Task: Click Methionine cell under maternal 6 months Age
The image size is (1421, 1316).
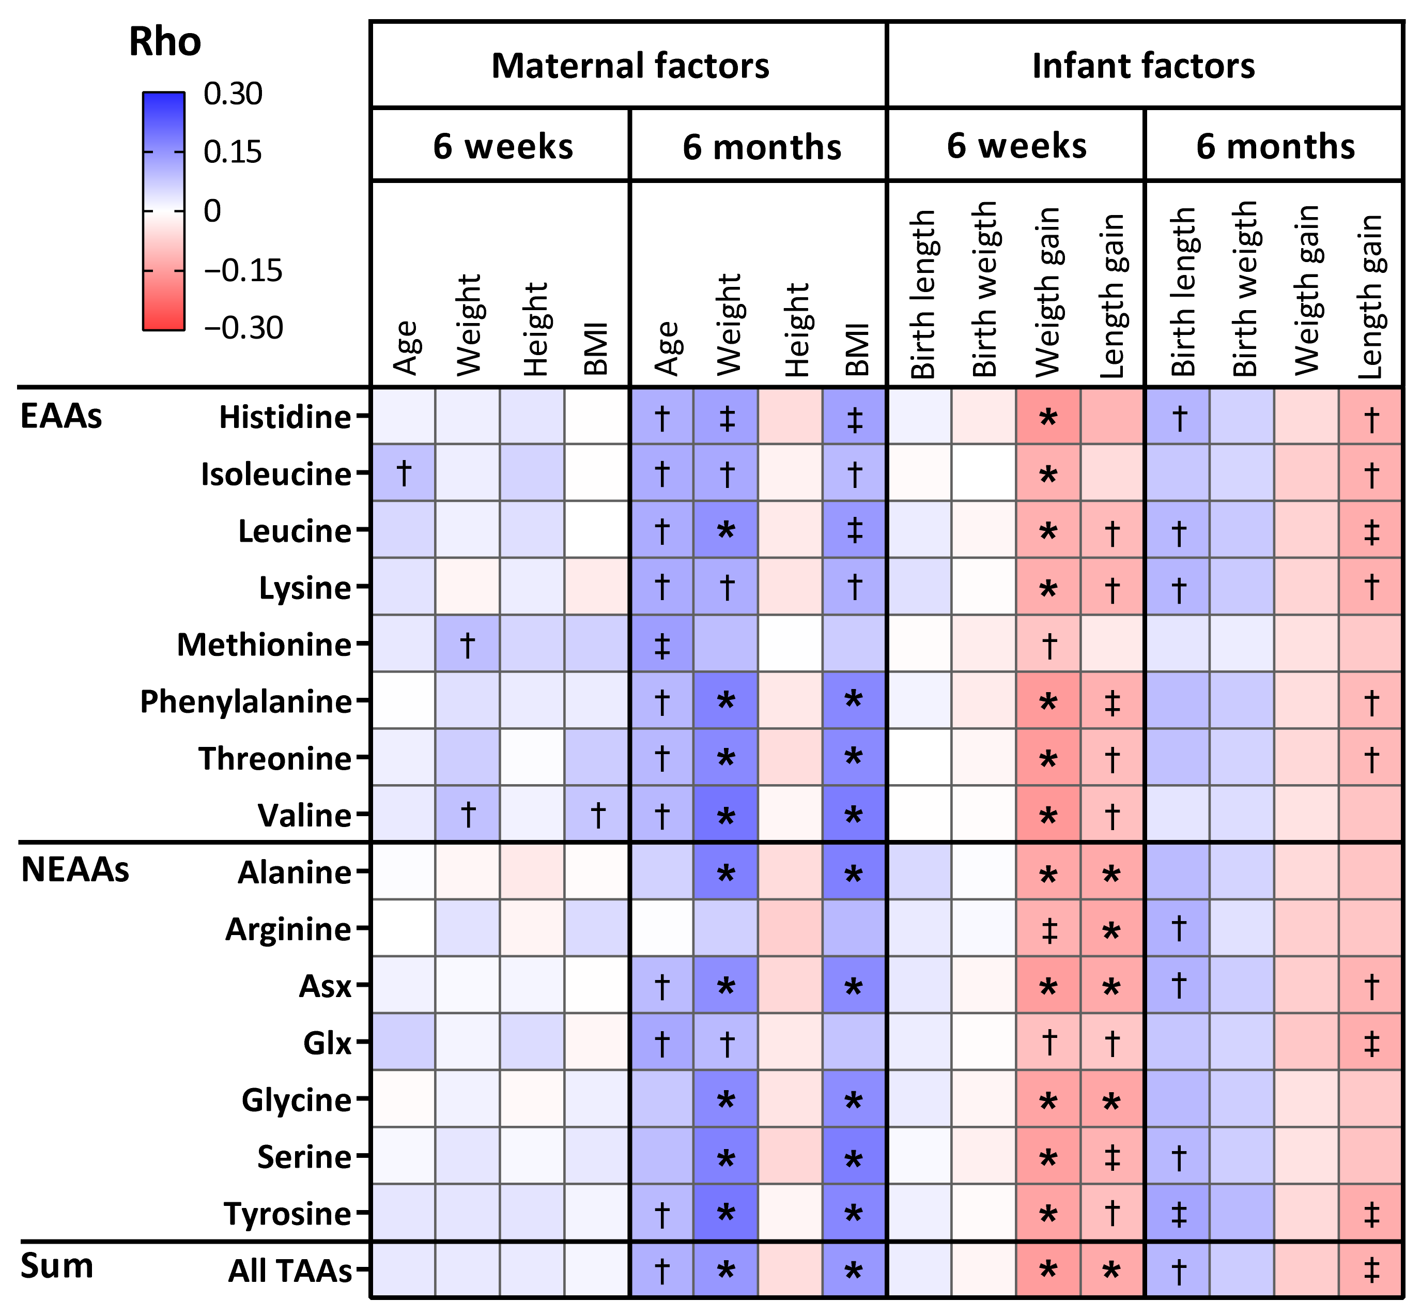Action: [x=661, y=644]
